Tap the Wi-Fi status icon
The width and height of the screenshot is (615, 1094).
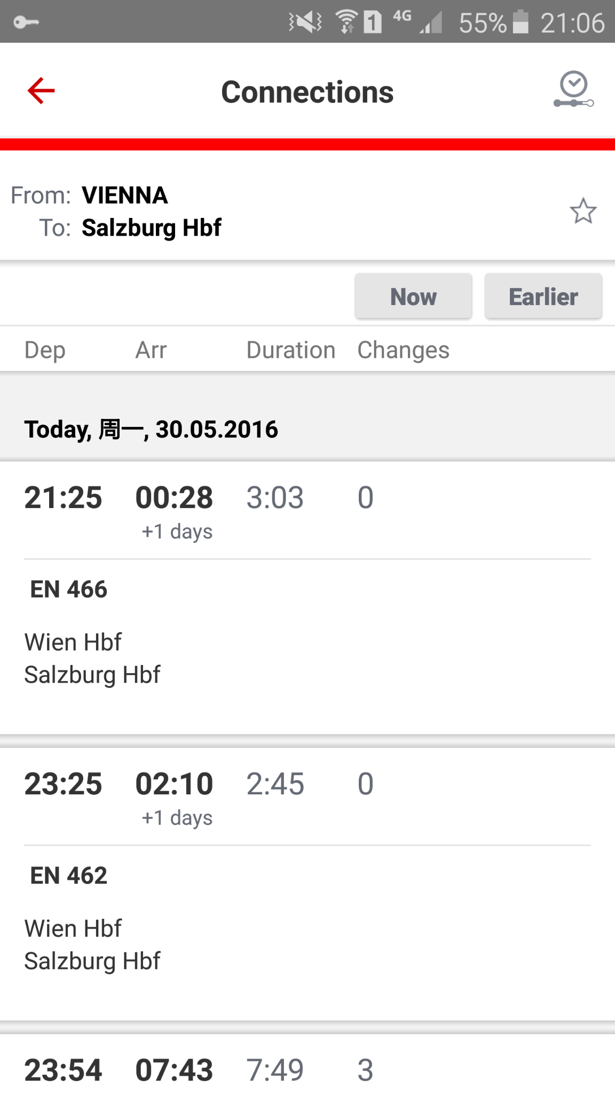click(346, 22)
